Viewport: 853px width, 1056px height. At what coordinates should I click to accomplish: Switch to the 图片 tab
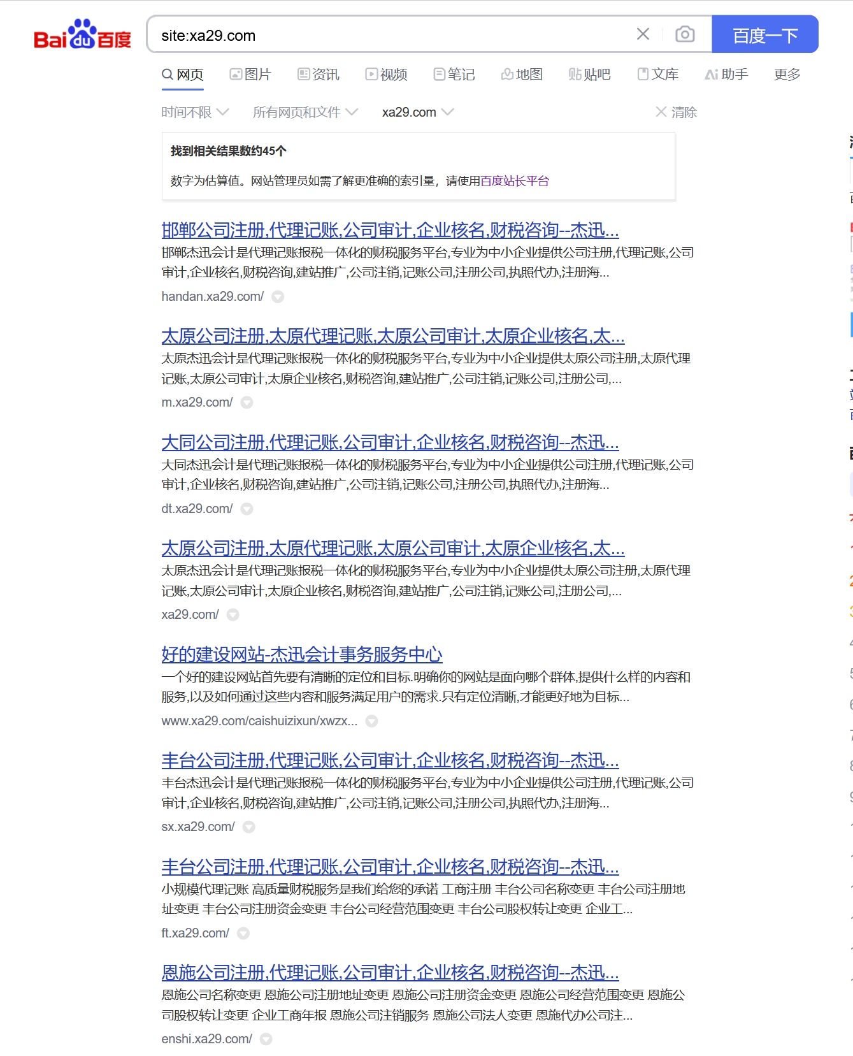(250, 75)
